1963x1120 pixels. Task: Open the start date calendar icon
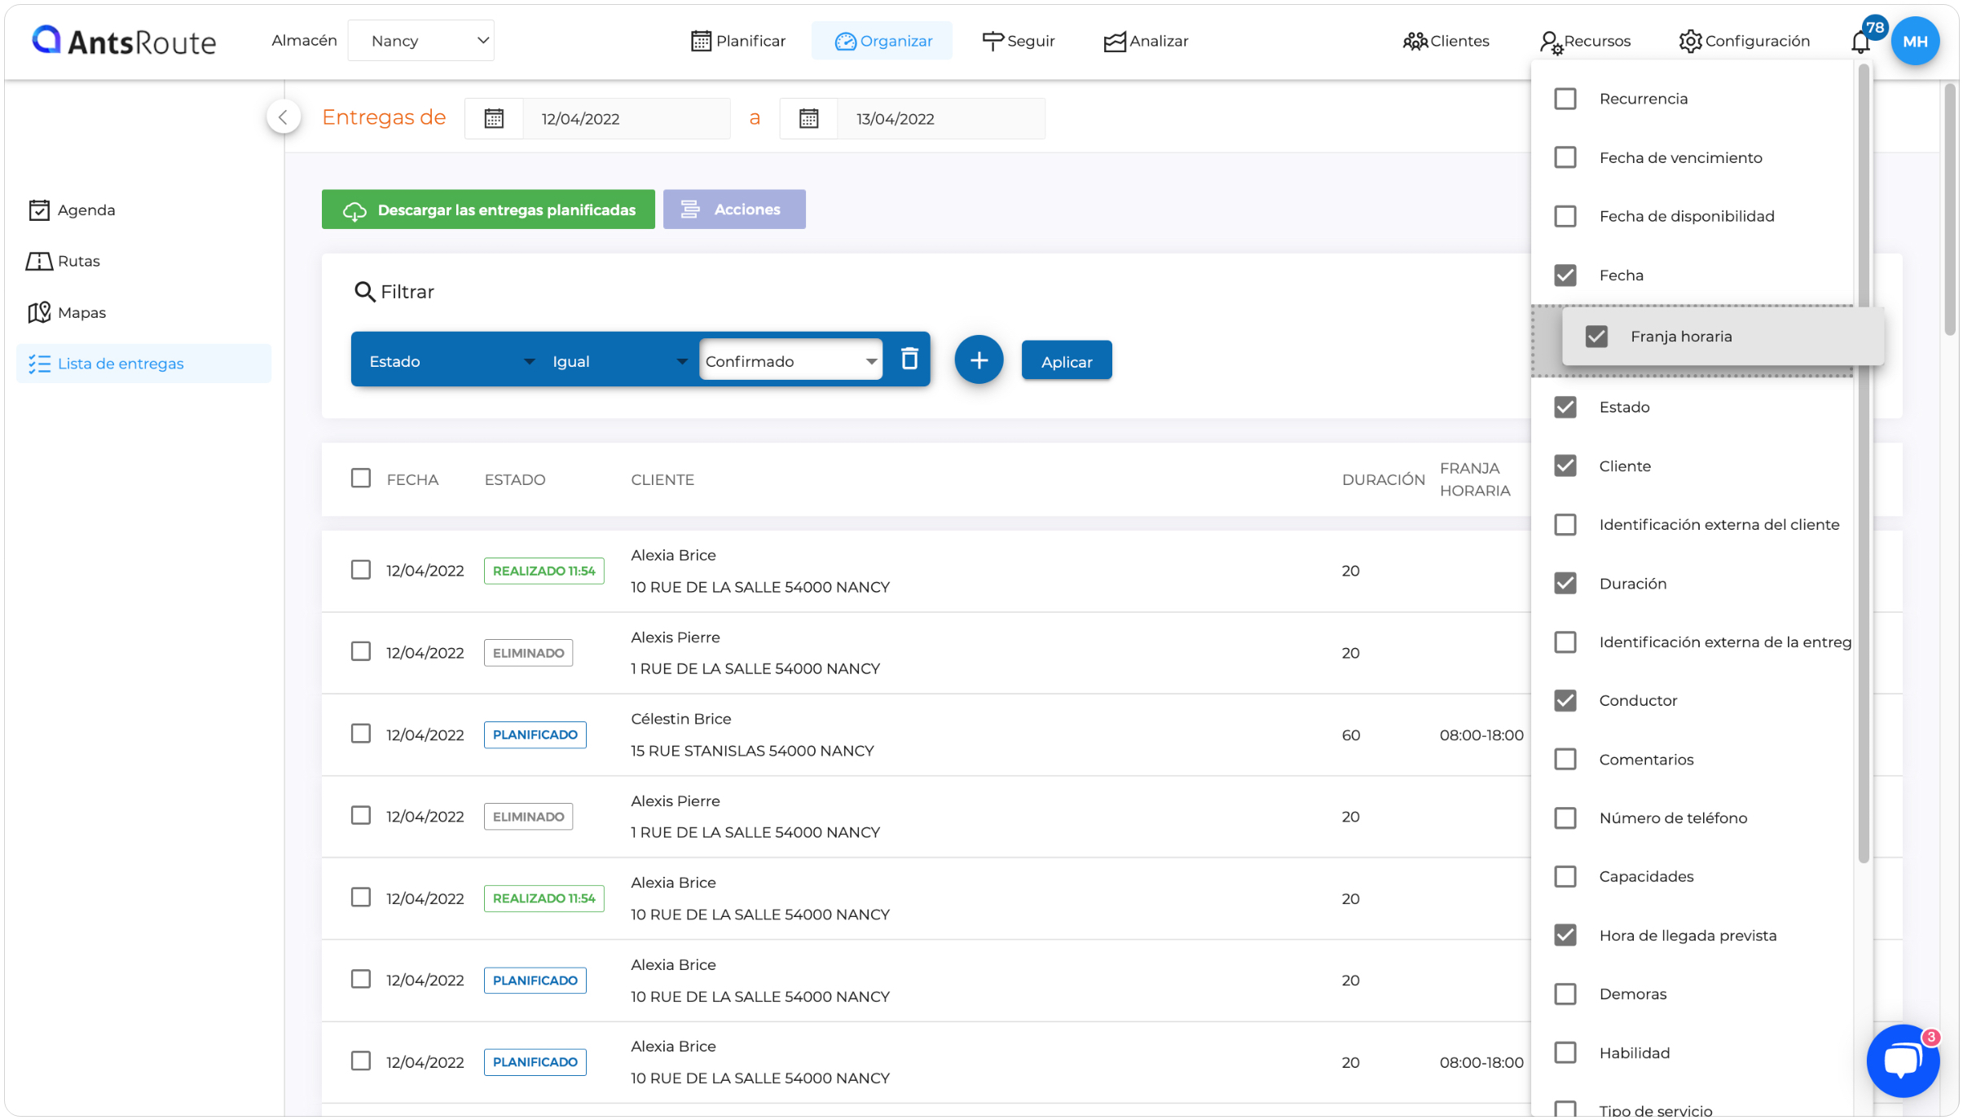[x=494, y=119]
